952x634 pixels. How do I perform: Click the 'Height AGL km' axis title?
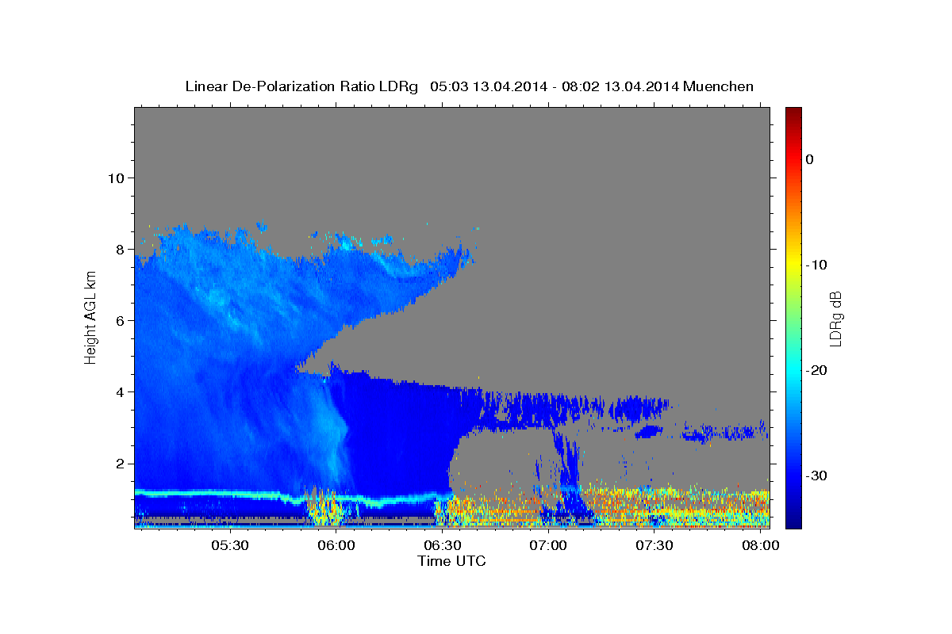click(x=90, y=317)
